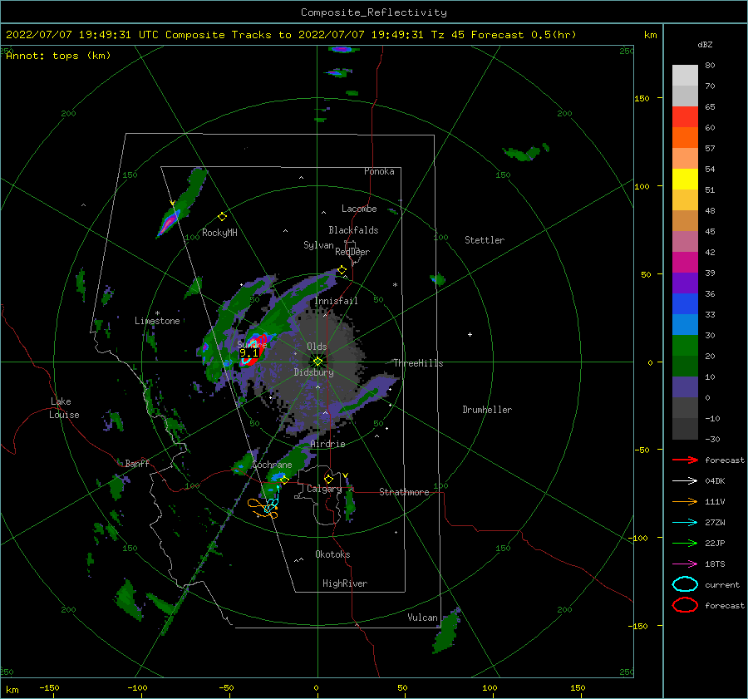The width and height of the screenshot is (748, 699).
Task: Select the cyan 27ZW track arrow
Action: click(x=685, y=523)
